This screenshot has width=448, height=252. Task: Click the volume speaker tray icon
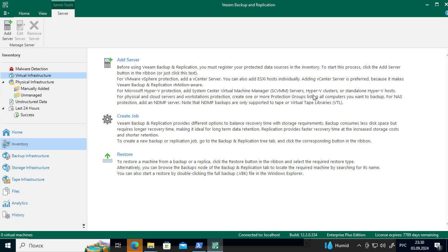pyautogui.click(x=382, y=245)
